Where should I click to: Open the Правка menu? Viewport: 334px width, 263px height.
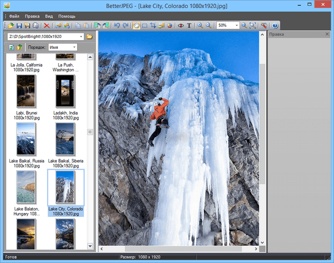click(x=32, y=16)
